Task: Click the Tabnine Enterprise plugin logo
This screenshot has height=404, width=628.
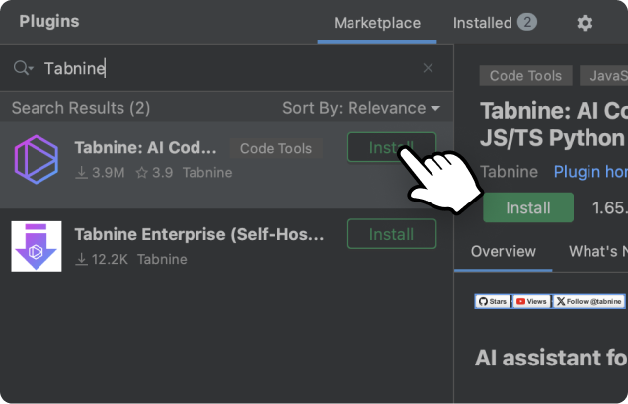Action: [x=37, y=246]
